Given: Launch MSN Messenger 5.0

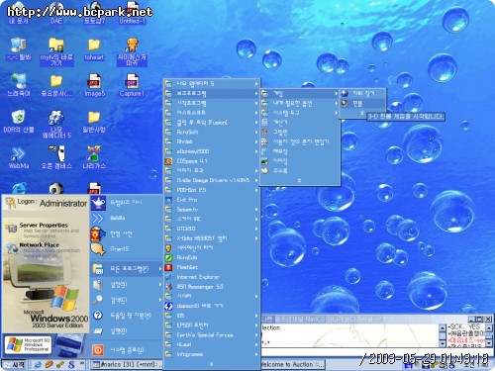Looking at the screenshot, I should coord(211,287).
